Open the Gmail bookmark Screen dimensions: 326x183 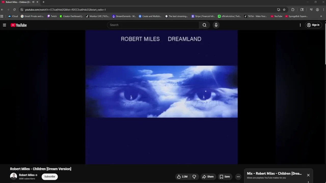coord(32,16)
